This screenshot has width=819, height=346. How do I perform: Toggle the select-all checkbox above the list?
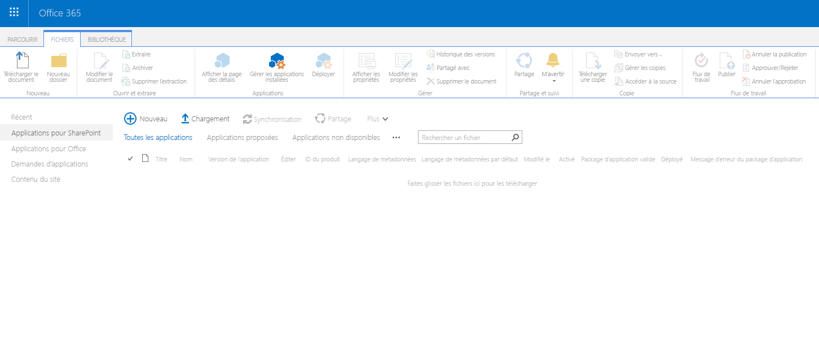coord(130,159)
